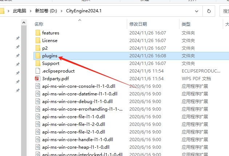The image size is (229, 156).
Task: Select icon of api-ms-win-core-file-l2-1-0.dll
Action: click(38, 132)
